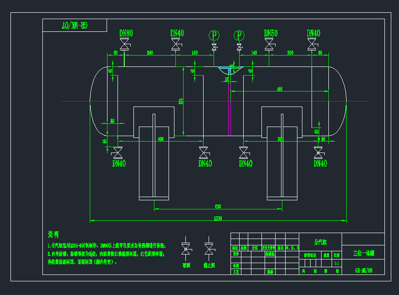
Task: Select the rotated GR-MK/07 label box
Action: coord(75,25)
